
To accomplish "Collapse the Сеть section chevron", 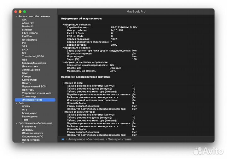I will click(x=16, y=103).
